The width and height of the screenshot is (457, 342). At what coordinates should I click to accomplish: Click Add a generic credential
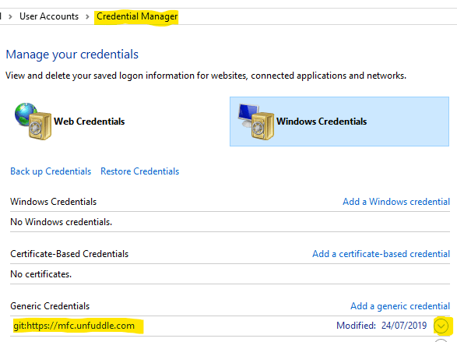[x=400, y=306]
